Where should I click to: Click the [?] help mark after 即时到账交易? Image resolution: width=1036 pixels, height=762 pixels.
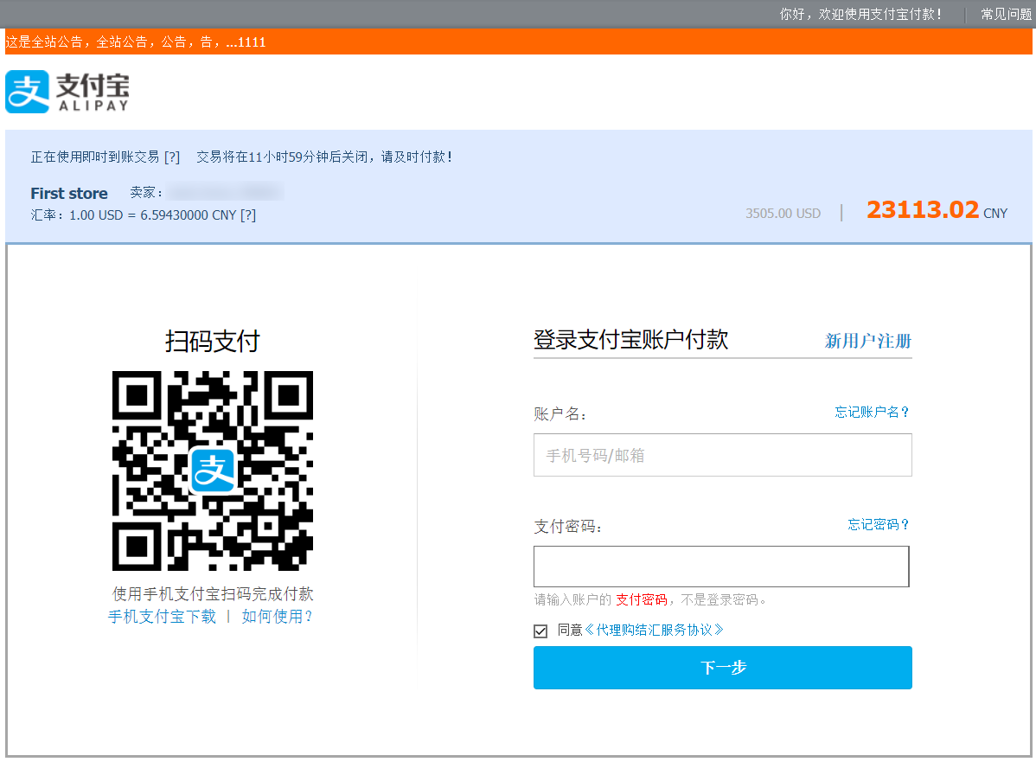[172, 157]
